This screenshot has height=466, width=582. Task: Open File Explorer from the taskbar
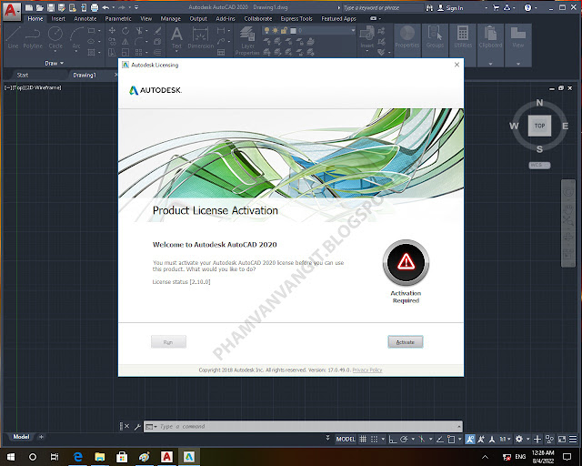[x=99, y=456]
